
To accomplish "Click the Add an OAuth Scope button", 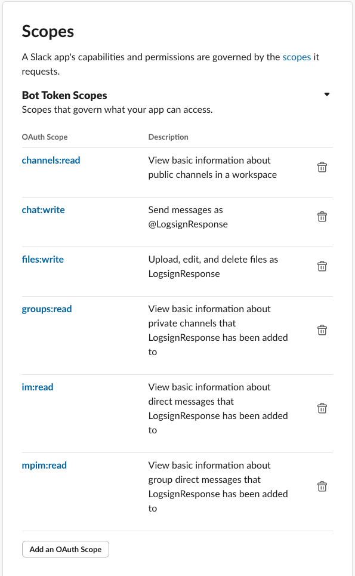I will (x=66, y=549).
